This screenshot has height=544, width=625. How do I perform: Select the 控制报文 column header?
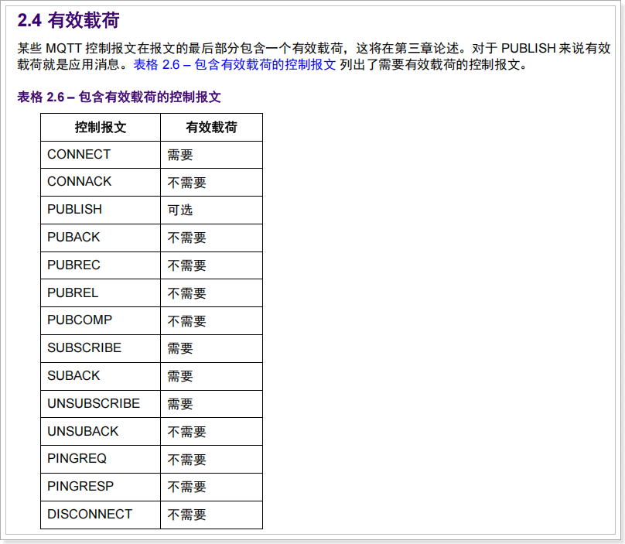(x=101, y=127)
